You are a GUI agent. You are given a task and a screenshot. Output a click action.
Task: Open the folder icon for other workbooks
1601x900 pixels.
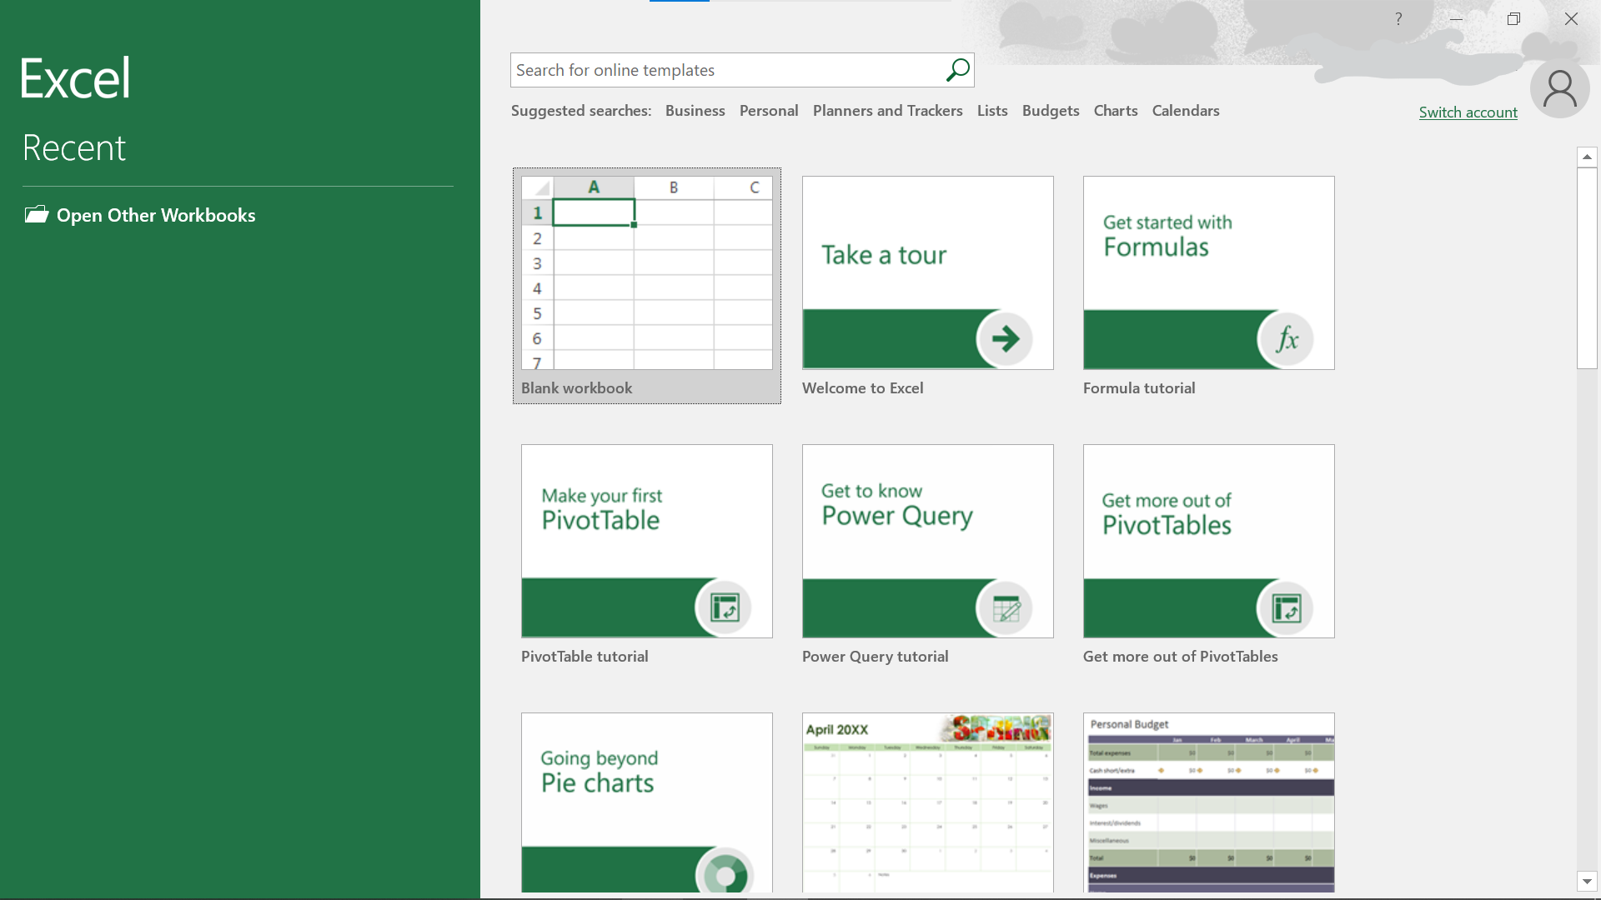point(37,214)
